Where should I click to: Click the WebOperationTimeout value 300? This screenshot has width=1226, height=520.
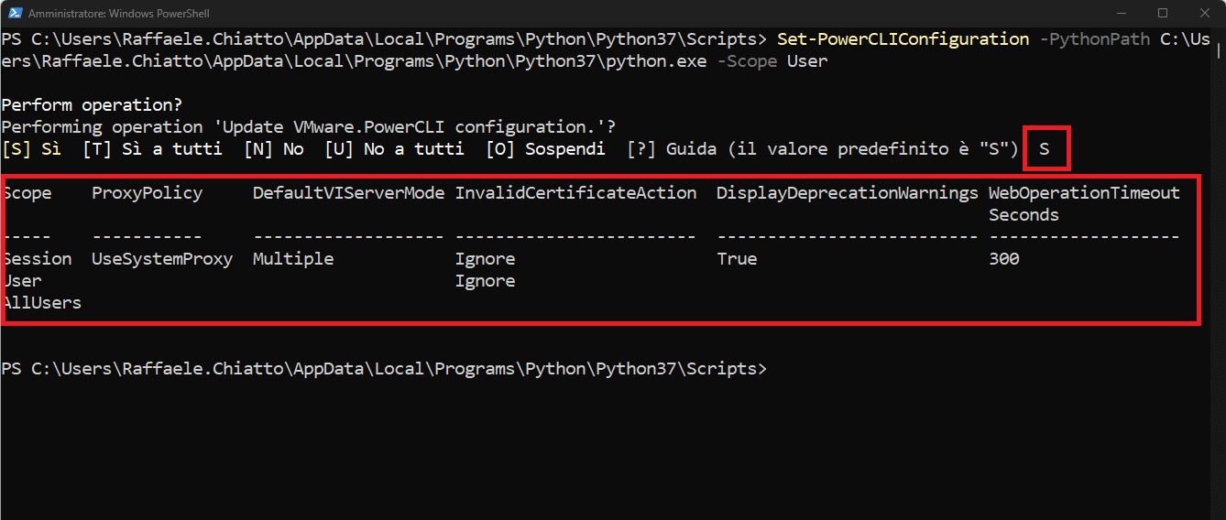pyautogui.click(x=1004, y=259)
